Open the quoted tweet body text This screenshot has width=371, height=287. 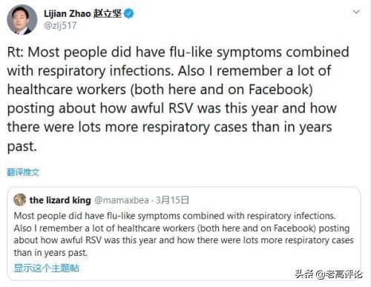(x=183, y=234)
